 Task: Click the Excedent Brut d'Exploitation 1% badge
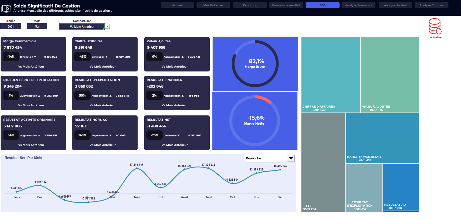click(x=11, y=95)
